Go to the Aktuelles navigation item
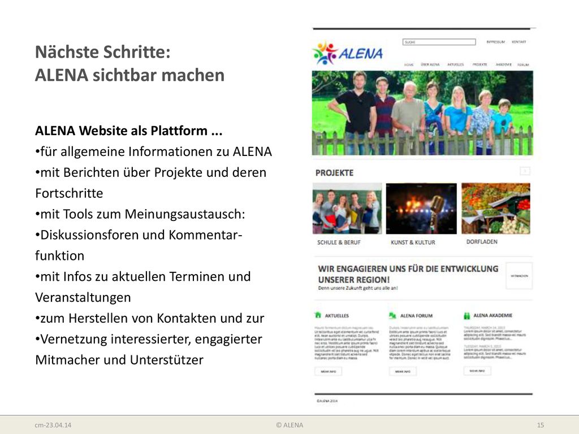The image size is (579, 434). point(455,64)
